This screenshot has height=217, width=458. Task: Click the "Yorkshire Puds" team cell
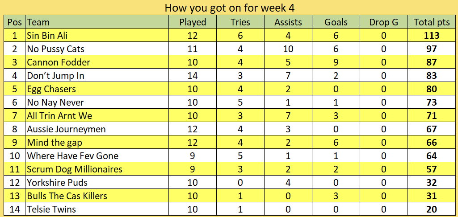point(57,183)
